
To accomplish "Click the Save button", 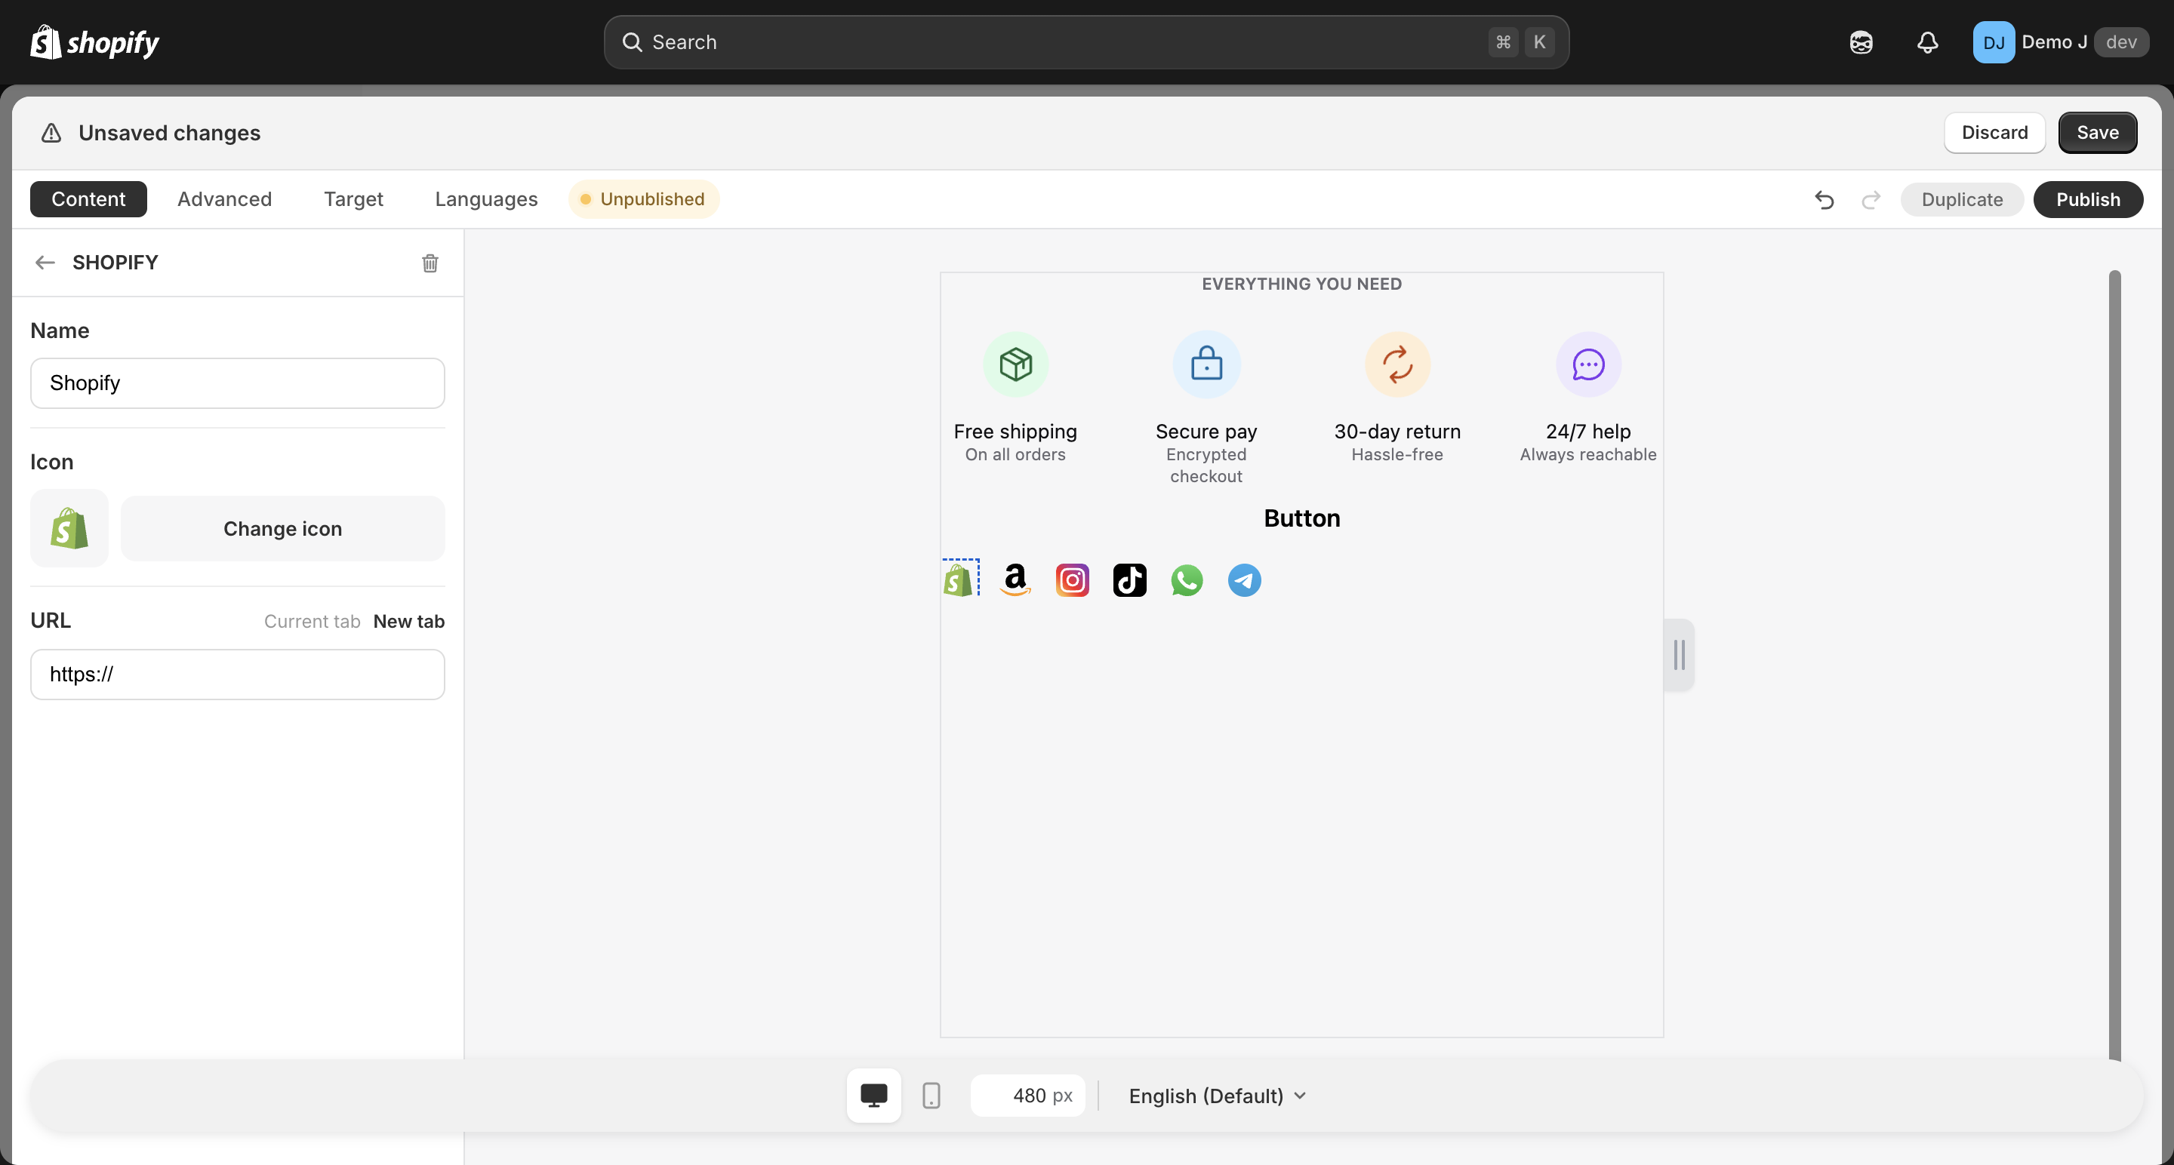I will [2097, 133].
